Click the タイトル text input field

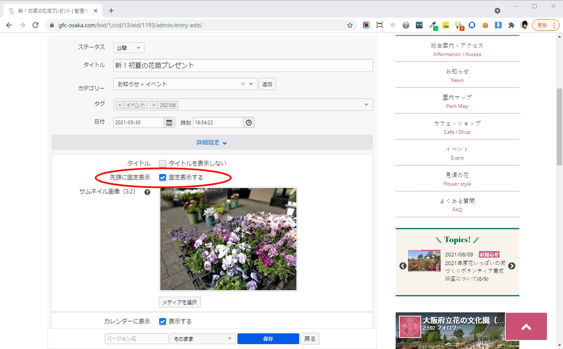click(243, 65)
